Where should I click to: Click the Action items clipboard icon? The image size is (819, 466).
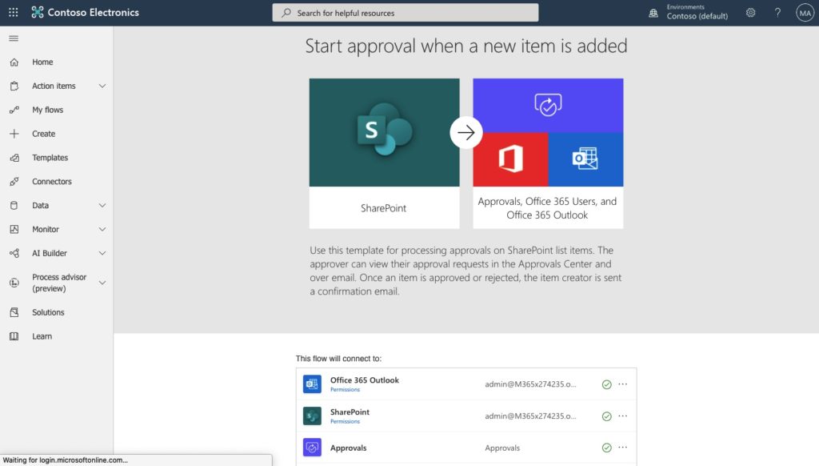[14, 86]
